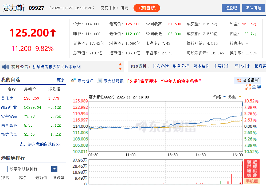Click the 每股净资产 value 16.846
Image resolution: width=266 pixels, height=185 pixels.
click(217, 53)
